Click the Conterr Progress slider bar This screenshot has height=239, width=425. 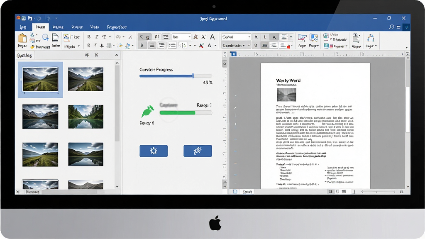click(176, 76)
